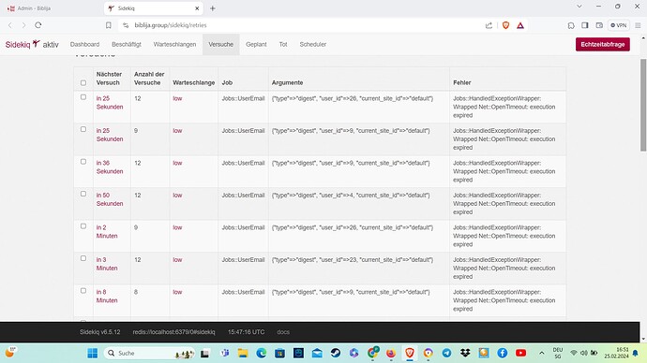
Task: Open Microsoft Store from the taskbar
Action: click(279, 353)
